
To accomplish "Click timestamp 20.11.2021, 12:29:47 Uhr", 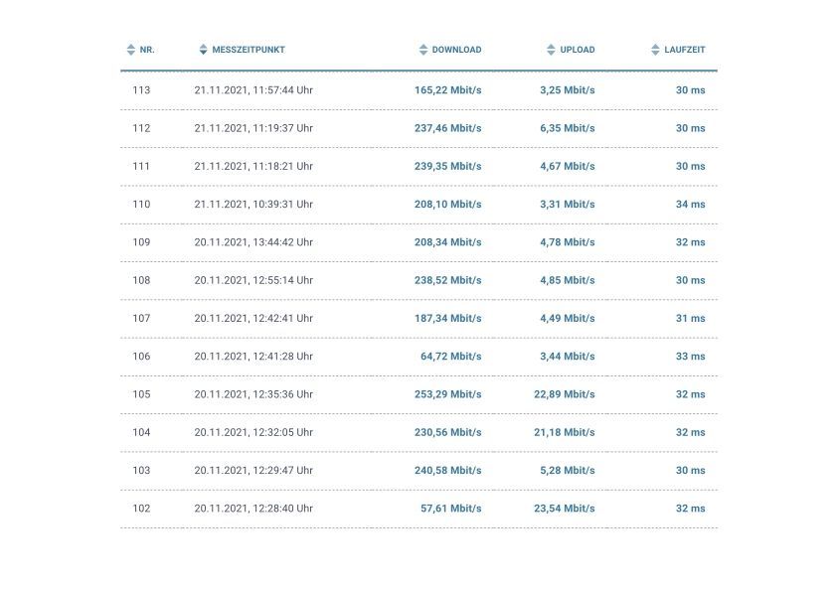I will (253, 471).
